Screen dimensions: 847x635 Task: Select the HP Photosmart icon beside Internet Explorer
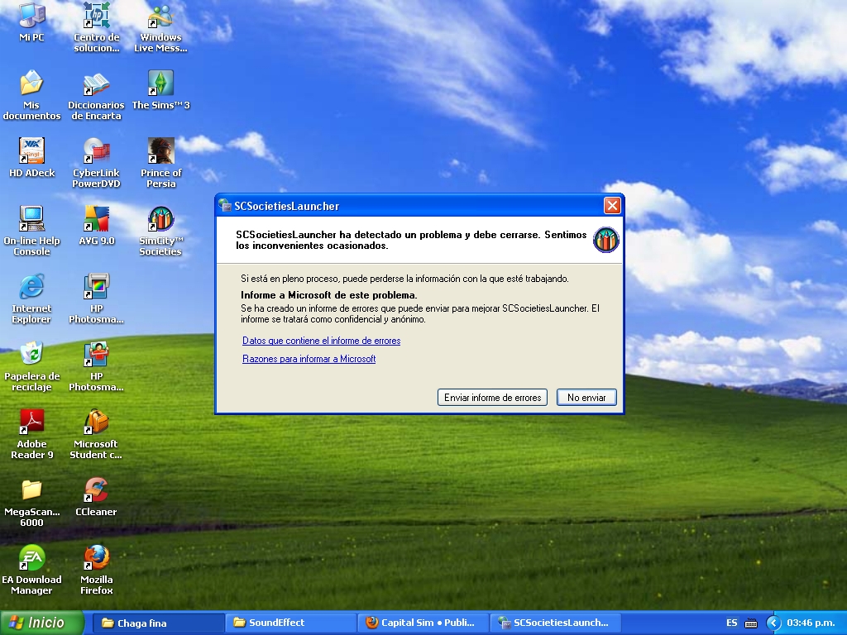(96, 298)
